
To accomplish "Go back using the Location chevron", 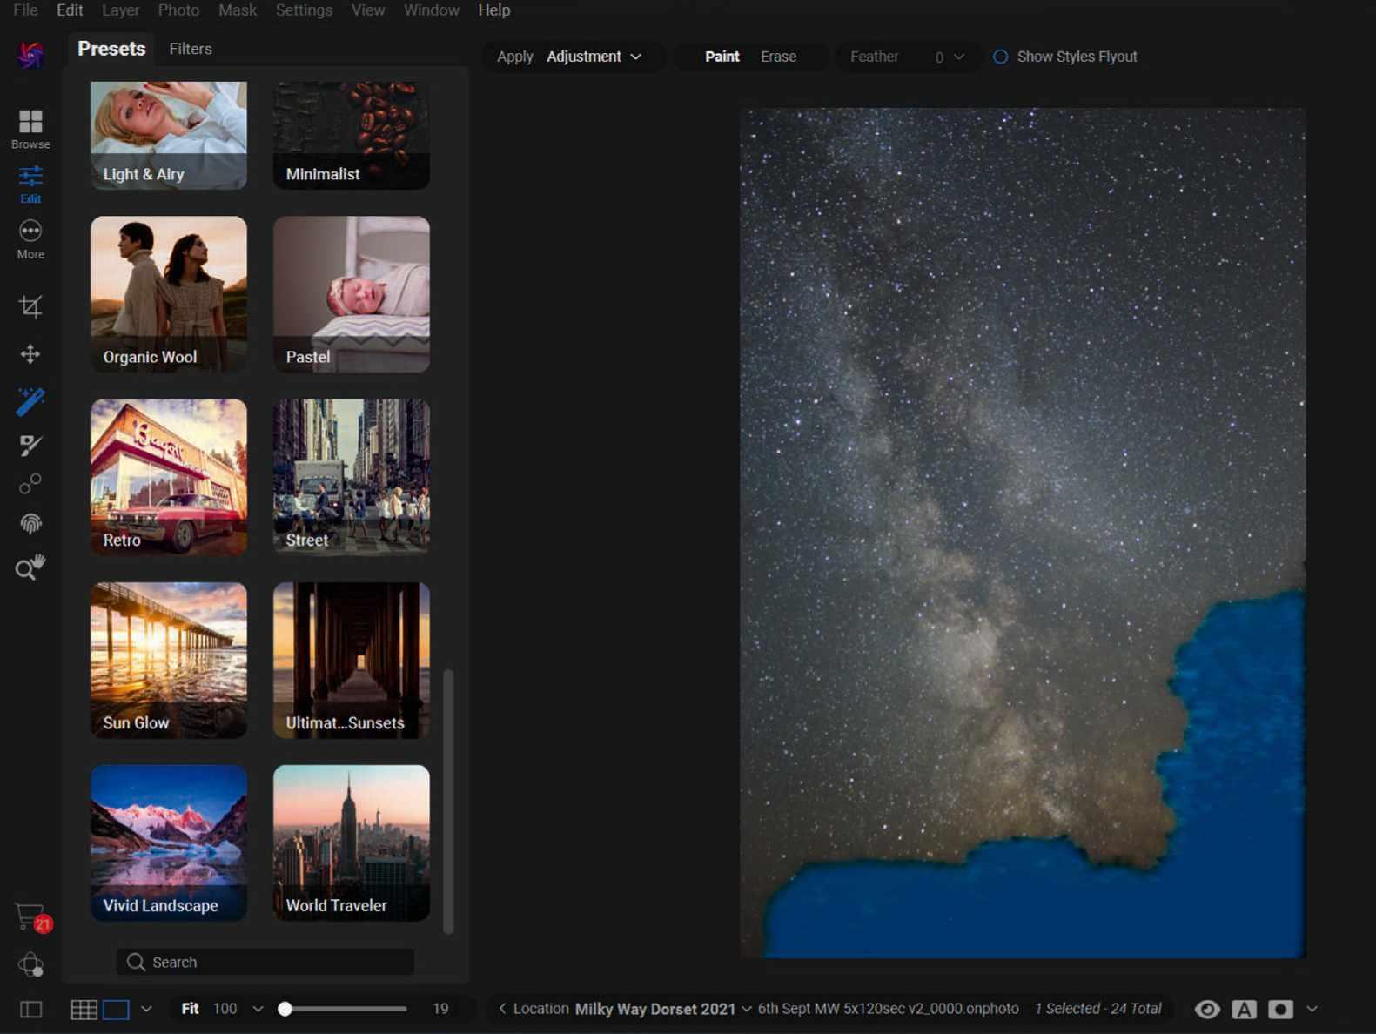I will point(502,1009).
